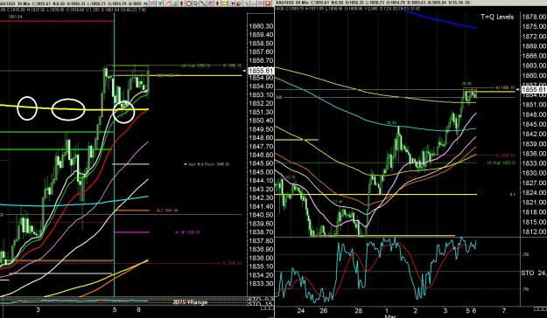The width and height of the screenshot is (547, 318).
Task: Select the diagonal line drawing tool
Action: tap(203, 3)
